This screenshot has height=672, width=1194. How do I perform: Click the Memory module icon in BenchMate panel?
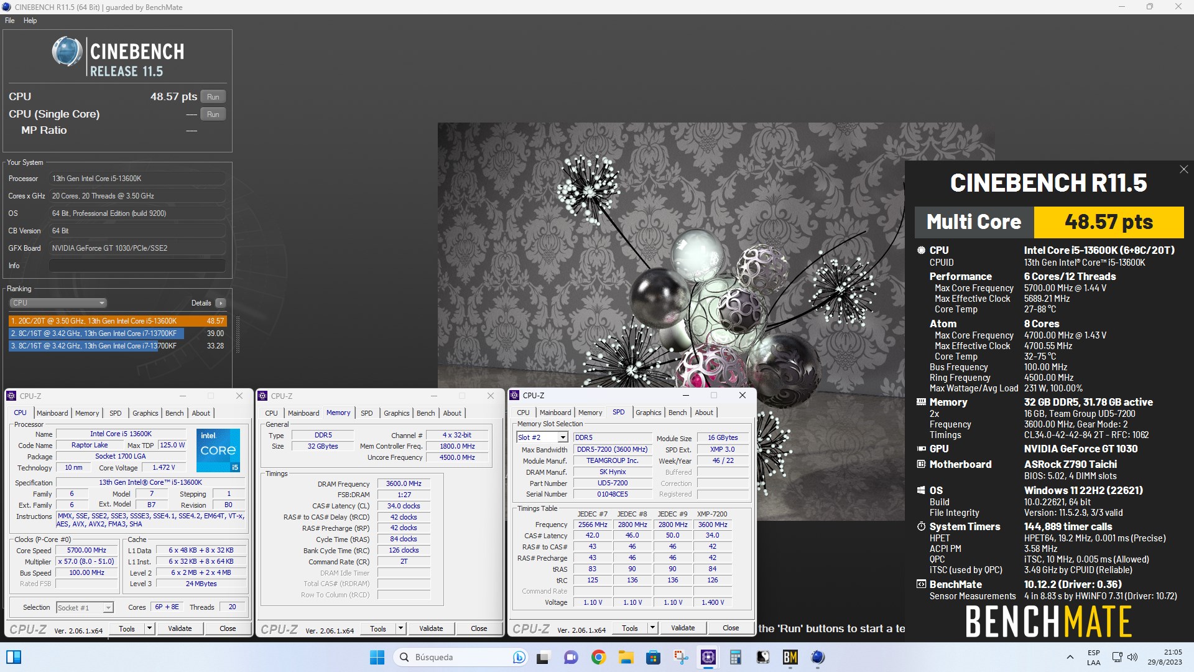tap(921, 402)
